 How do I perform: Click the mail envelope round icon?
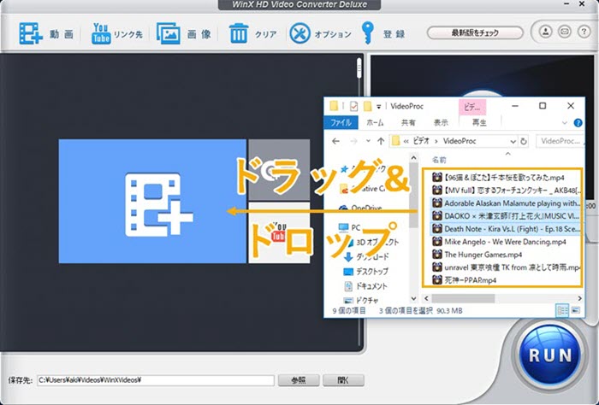[565, 32]
